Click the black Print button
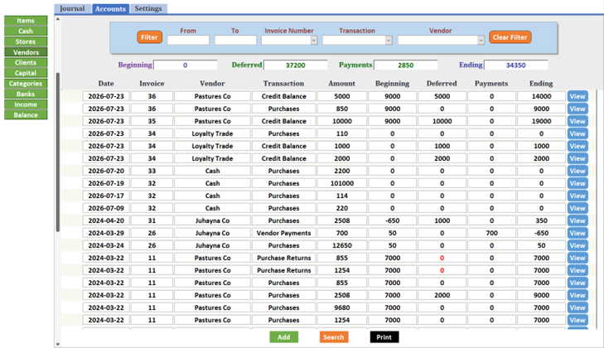The width and height of the screenshot is (604, 348). 384,337
